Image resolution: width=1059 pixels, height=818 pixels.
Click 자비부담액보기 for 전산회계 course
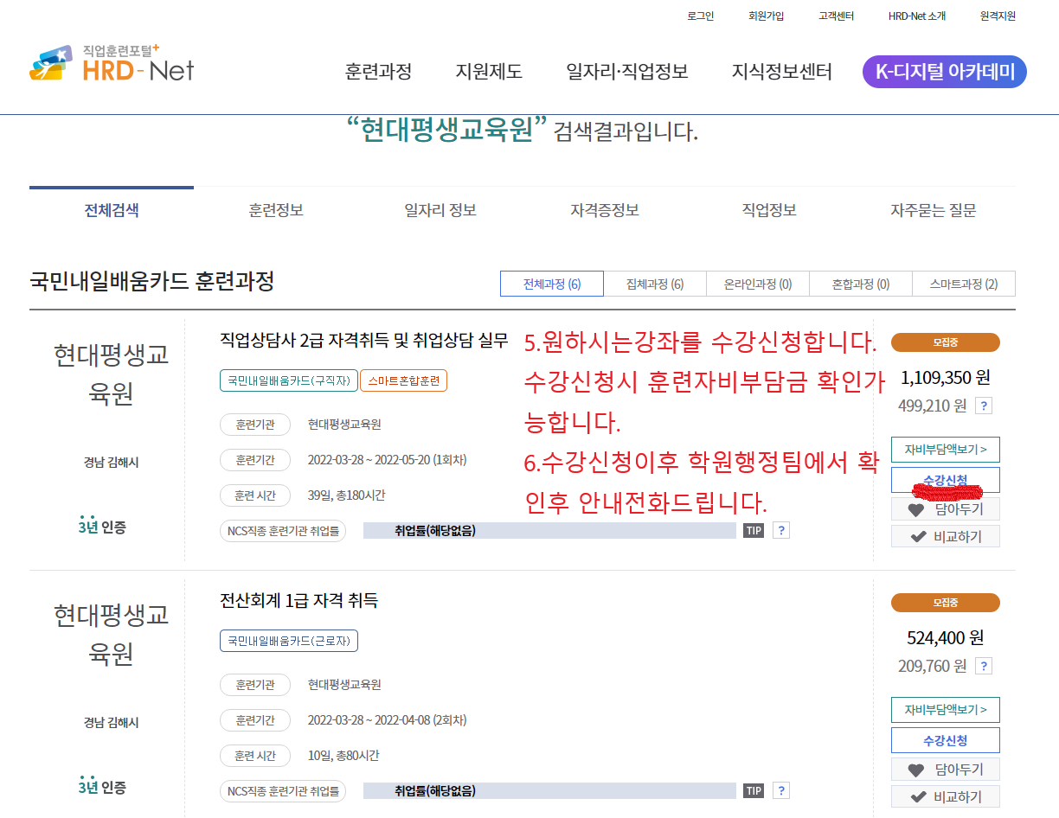(946, 710)
